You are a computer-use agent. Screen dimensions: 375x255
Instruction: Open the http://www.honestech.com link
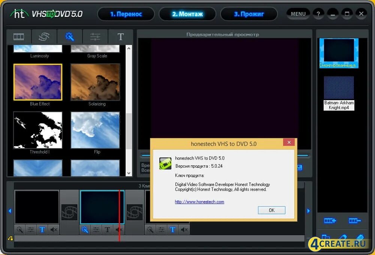[199, 202]
